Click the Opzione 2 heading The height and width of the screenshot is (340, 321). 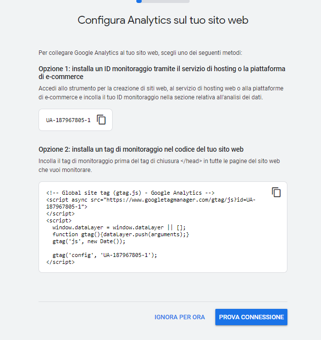point(141,149)
